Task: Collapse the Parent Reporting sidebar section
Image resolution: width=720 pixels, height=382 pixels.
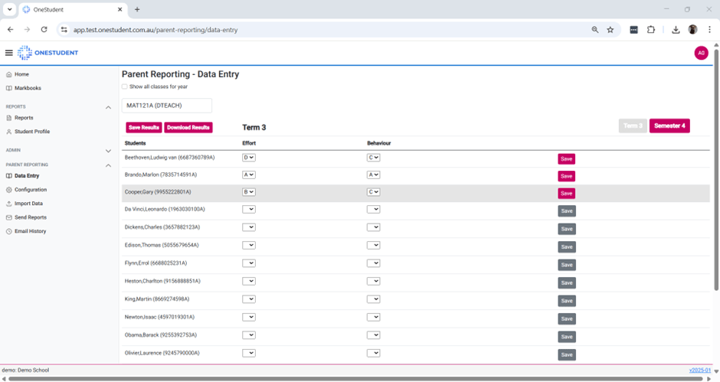Action: [108, 165]
